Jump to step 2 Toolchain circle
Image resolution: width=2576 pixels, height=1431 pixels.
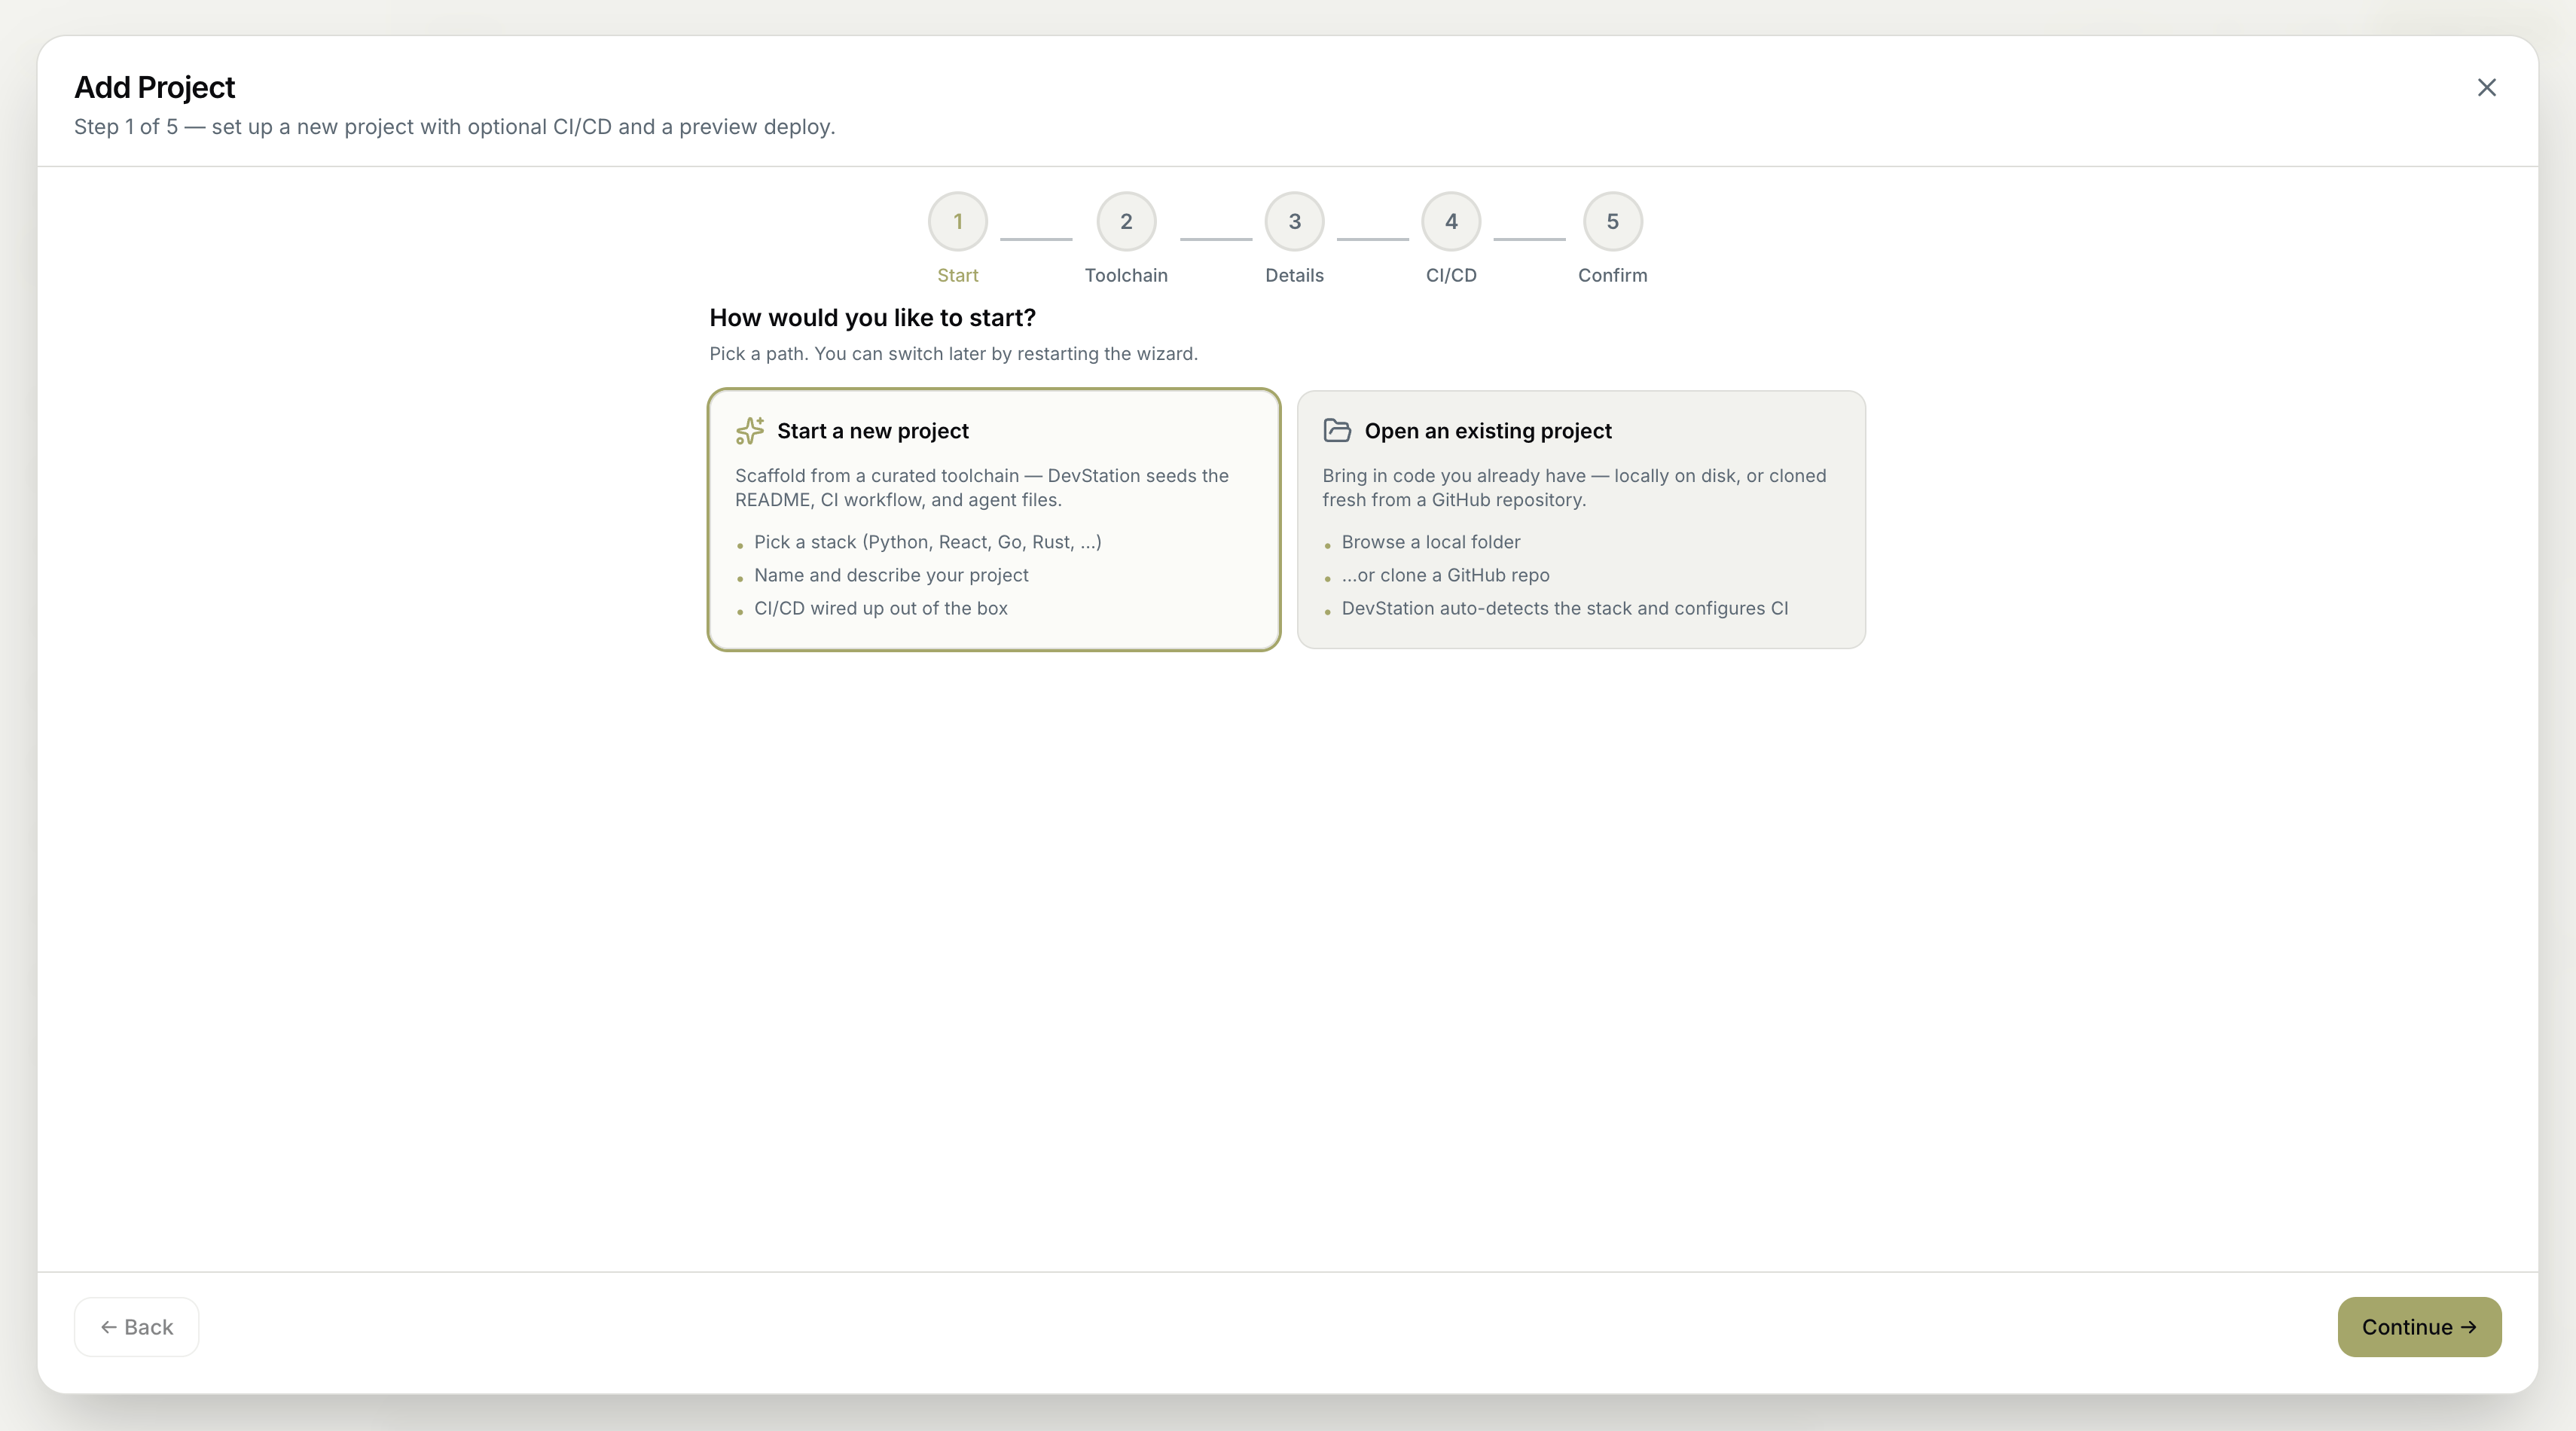click(x=1126, y=221)
